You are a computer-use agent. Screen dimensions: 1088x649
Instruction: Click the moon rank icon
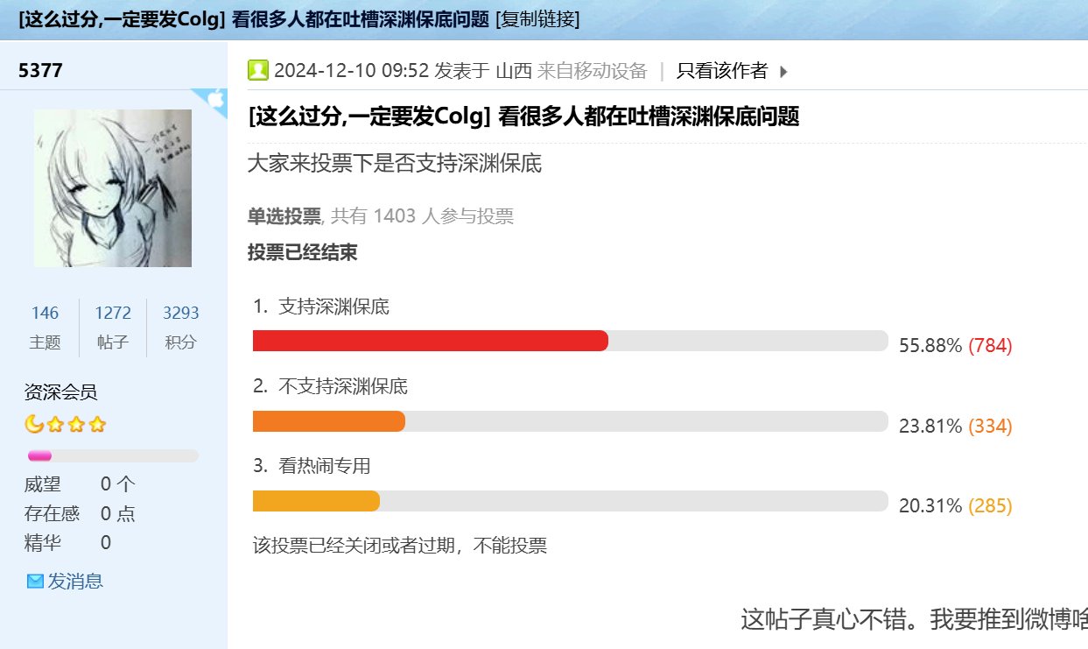[x=34, y=424]
